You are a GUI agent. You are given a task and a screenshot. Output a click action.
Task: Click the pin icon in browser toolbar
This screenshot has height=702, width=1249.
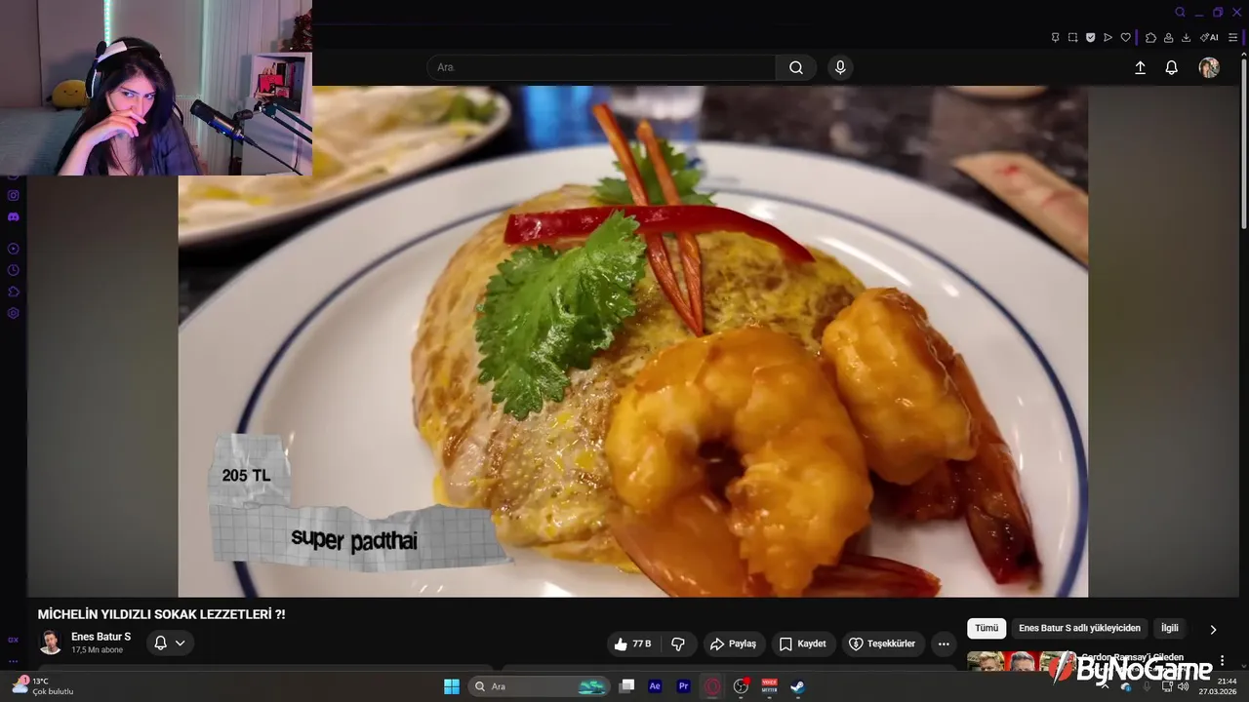coord(1055,38)
